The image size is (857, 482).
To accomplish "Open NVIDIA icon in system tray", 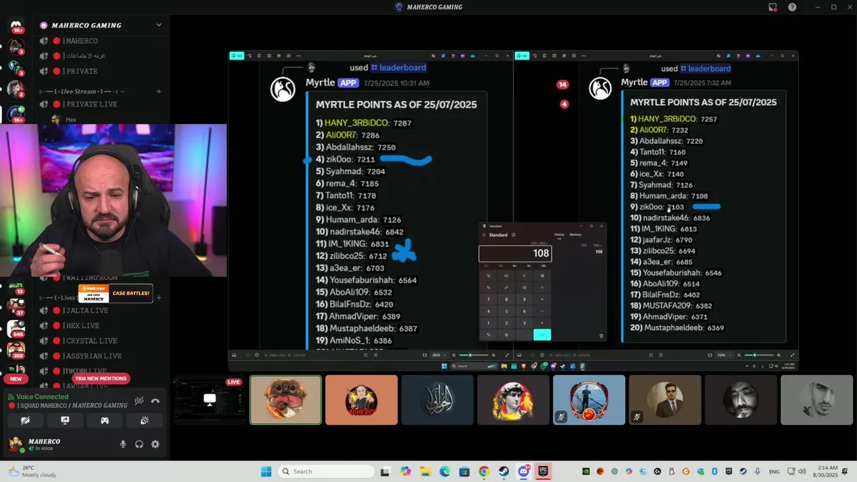I will coord(586,471).
